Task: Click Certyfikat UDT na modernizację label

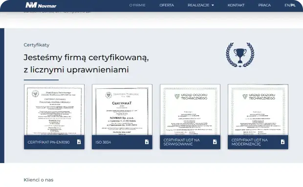Action: coord(249,142)
